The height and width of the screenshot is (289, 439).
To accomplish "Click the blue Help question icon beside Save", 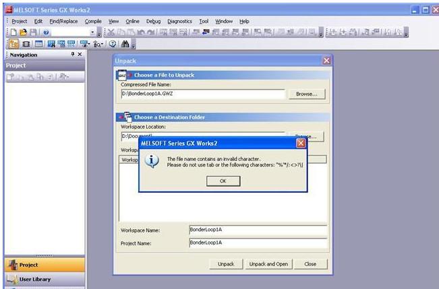I will tap(47, 32).
